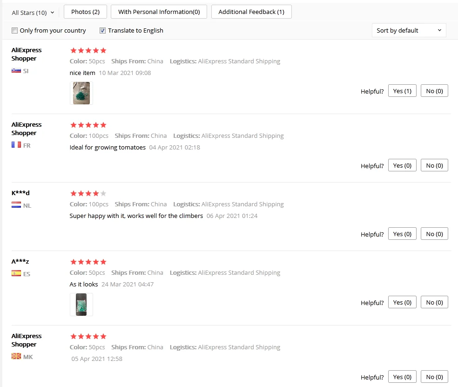Click the France flag icon

tap(16, 145)
